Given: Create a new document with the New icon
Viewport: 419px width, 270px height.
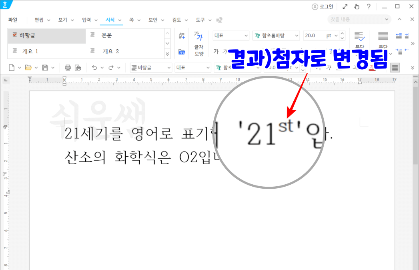Looking at the screenshot, I should 11,67.
